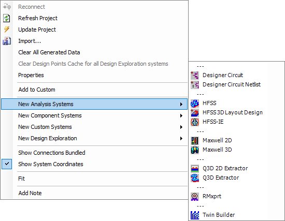Click the Import floppy disk icon
The image size is (285, 221).
[7, 41]
